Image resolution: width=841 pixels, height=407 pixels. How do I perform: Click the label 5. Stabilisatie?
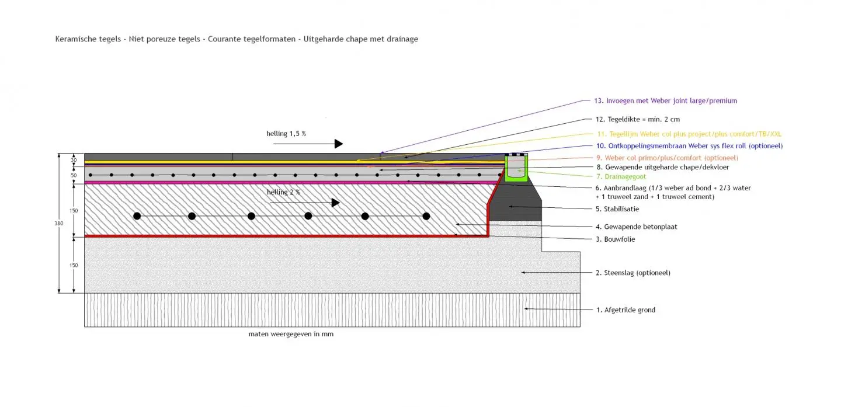[617, 208]
